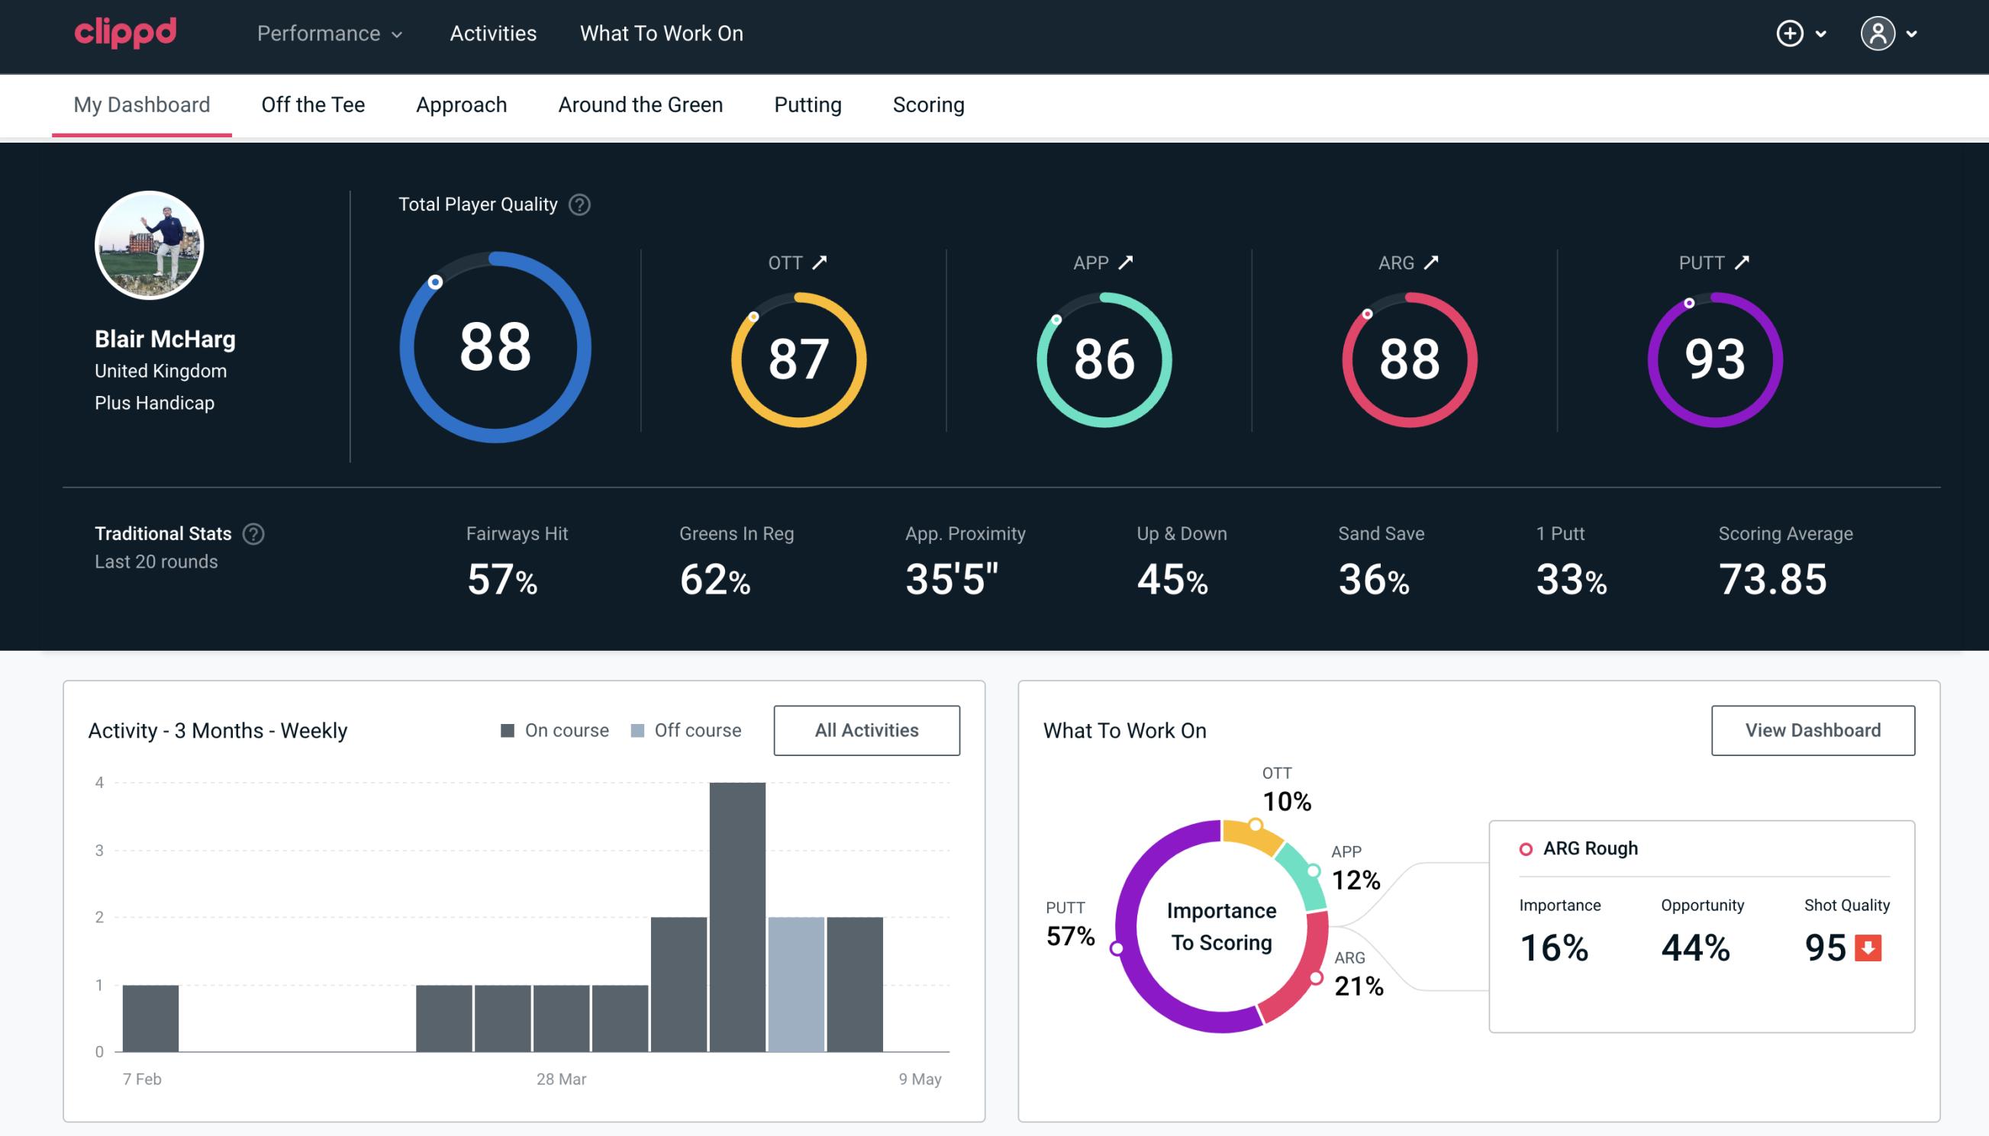Click the Total Player Quality help icon
This screenshot has width=1989, height=1136.
coord(578,204)
